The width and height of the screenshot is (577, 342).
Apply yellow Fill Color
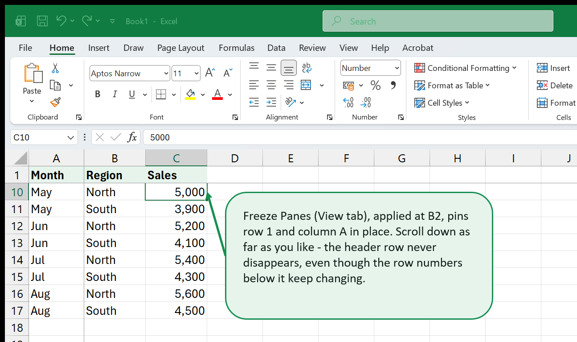pyautogui.click(x=190, y=94)
